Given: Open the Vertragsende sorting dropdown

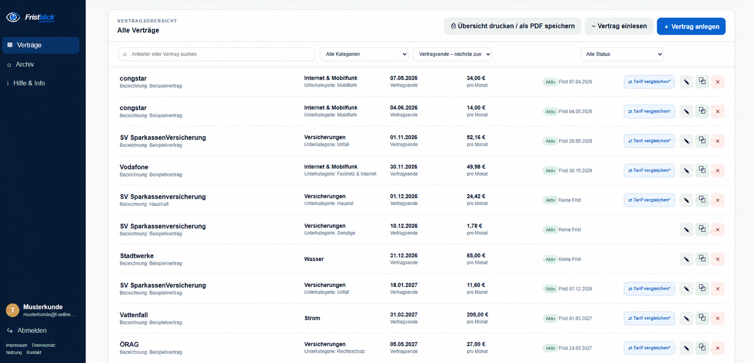Looking at the screenshot, I should tap(452, 54).
